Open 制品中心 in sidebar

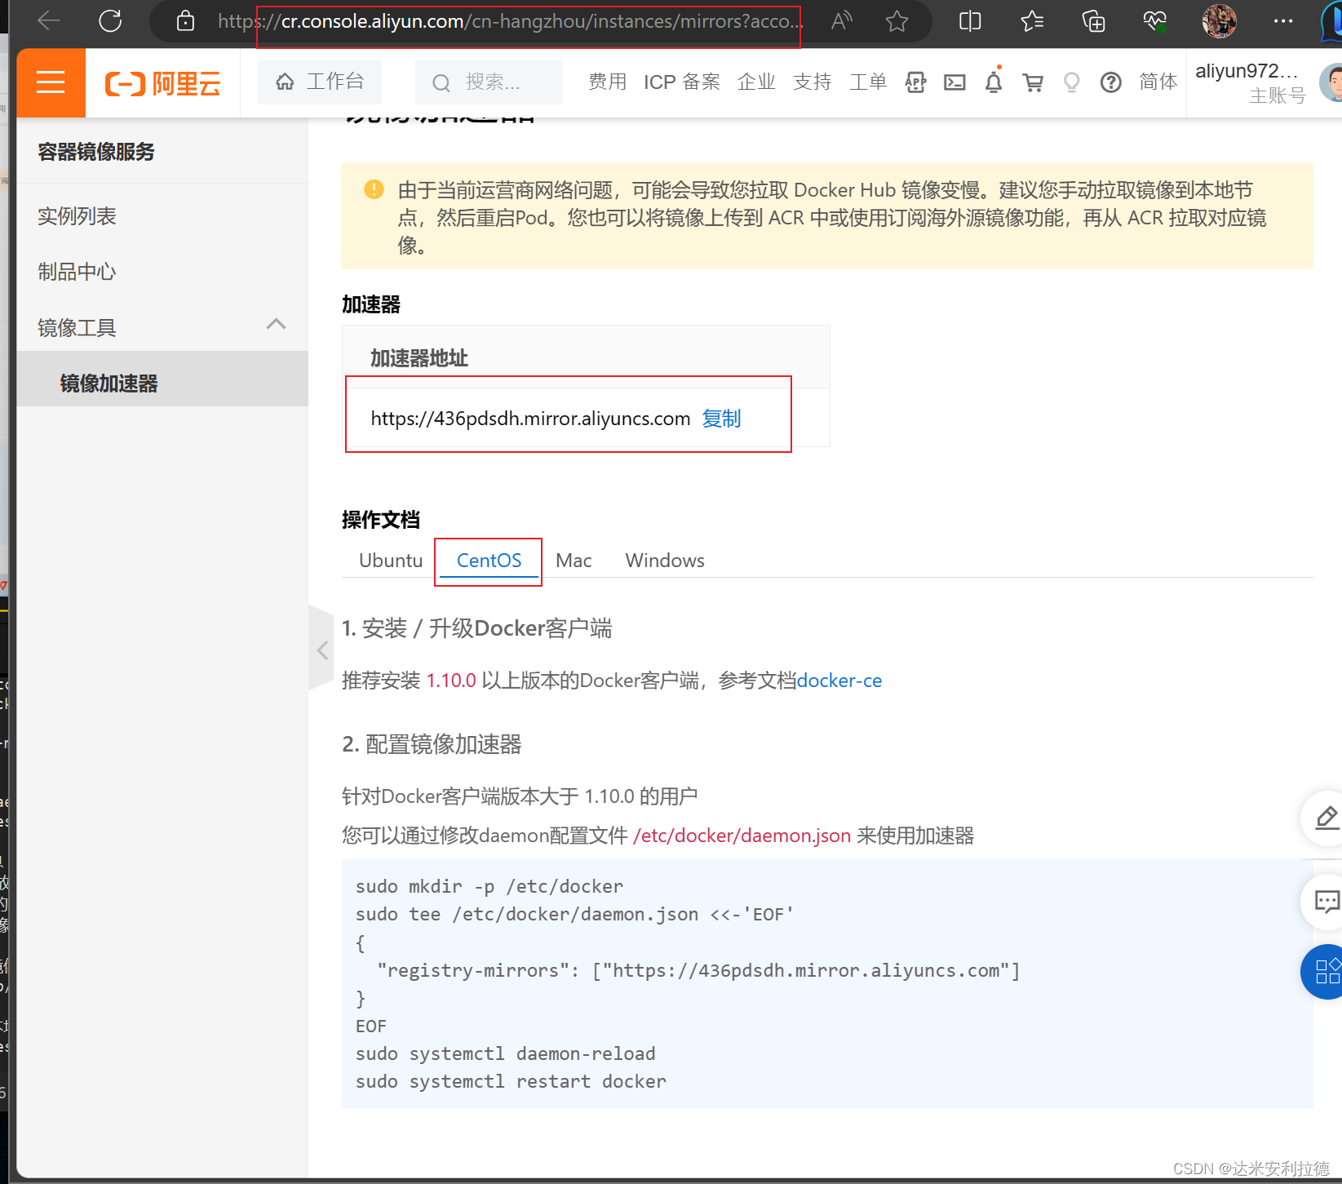pyautogui.click(x=162, y=272)
